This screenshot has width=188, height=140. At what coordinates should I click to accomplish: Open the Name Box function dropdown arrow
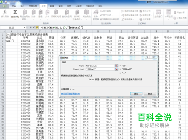24,27
